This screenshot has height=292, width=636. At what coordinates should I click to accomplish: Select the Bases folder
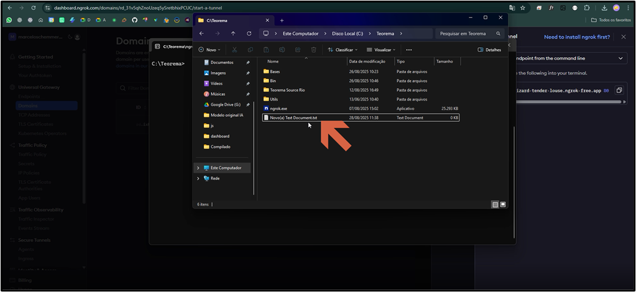coord(361,71)
